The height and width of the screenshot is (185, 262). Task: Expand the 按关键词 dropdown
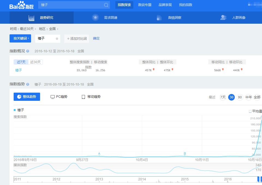tap(20, 38)
